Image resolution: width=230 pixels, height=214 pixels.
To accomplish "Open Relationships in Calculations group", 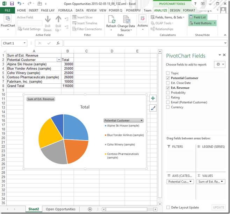I will (x=162, y=29).
